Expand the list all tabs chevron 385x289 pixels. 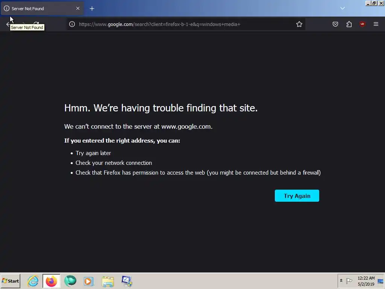coord(343,8)
